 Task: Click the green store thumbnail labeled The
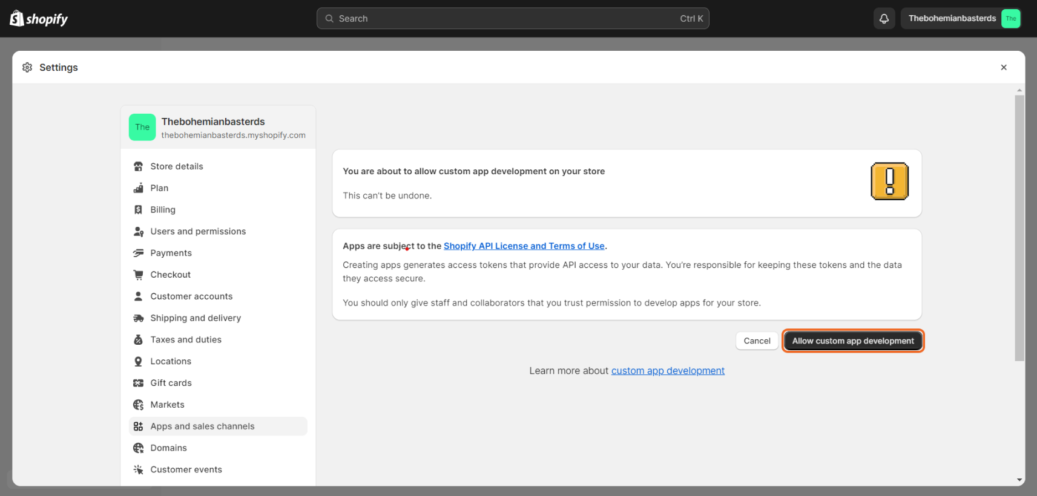(x=142, y=128)
